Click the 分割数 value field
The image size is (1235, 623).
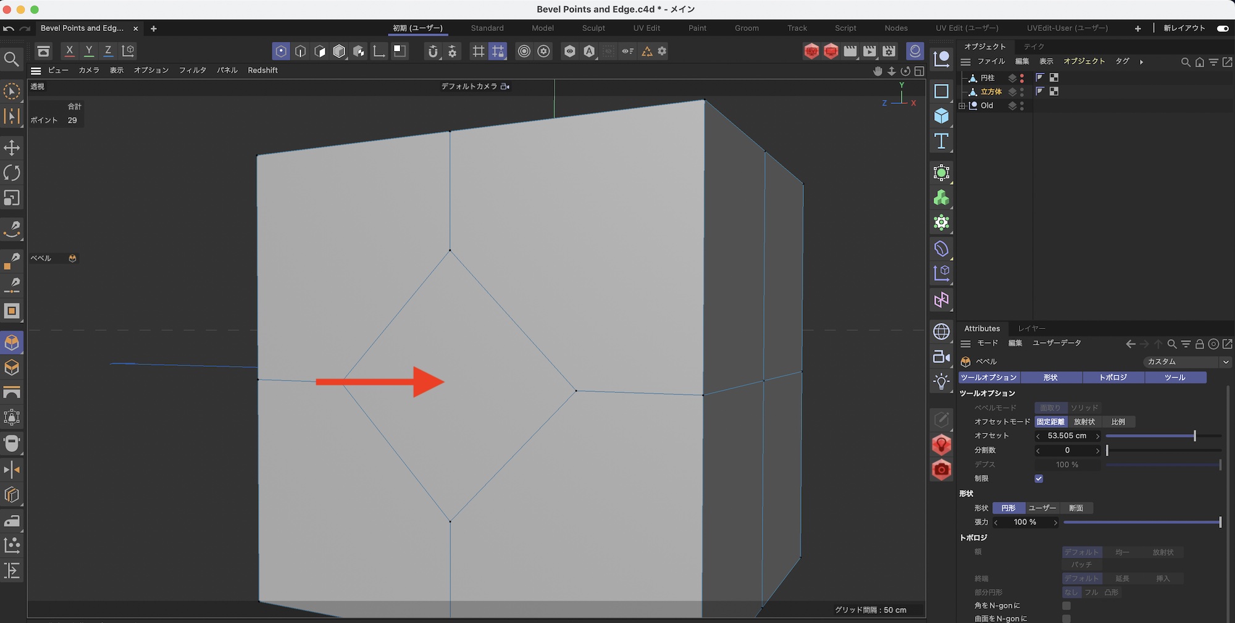(x=1067, y=451)
